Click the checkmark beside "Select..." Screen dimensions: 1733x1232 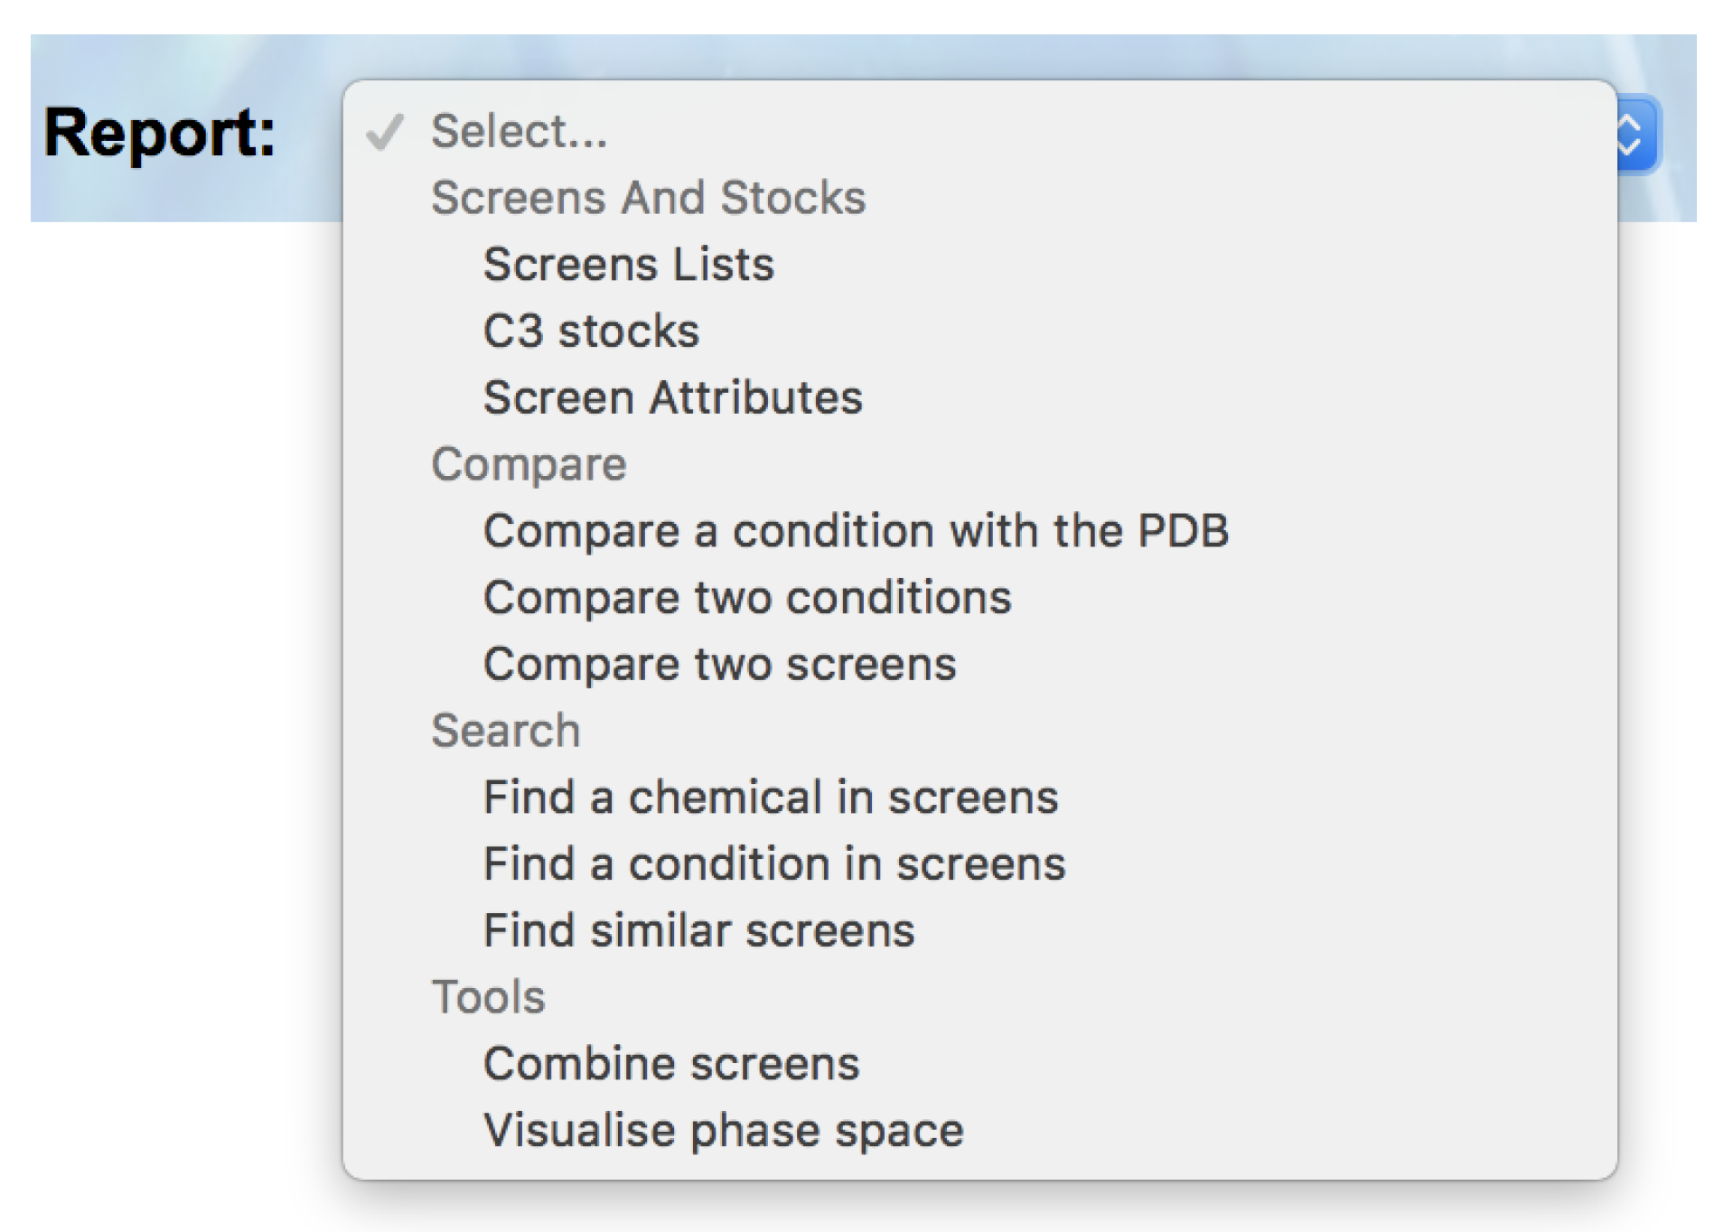pos(385,133)
